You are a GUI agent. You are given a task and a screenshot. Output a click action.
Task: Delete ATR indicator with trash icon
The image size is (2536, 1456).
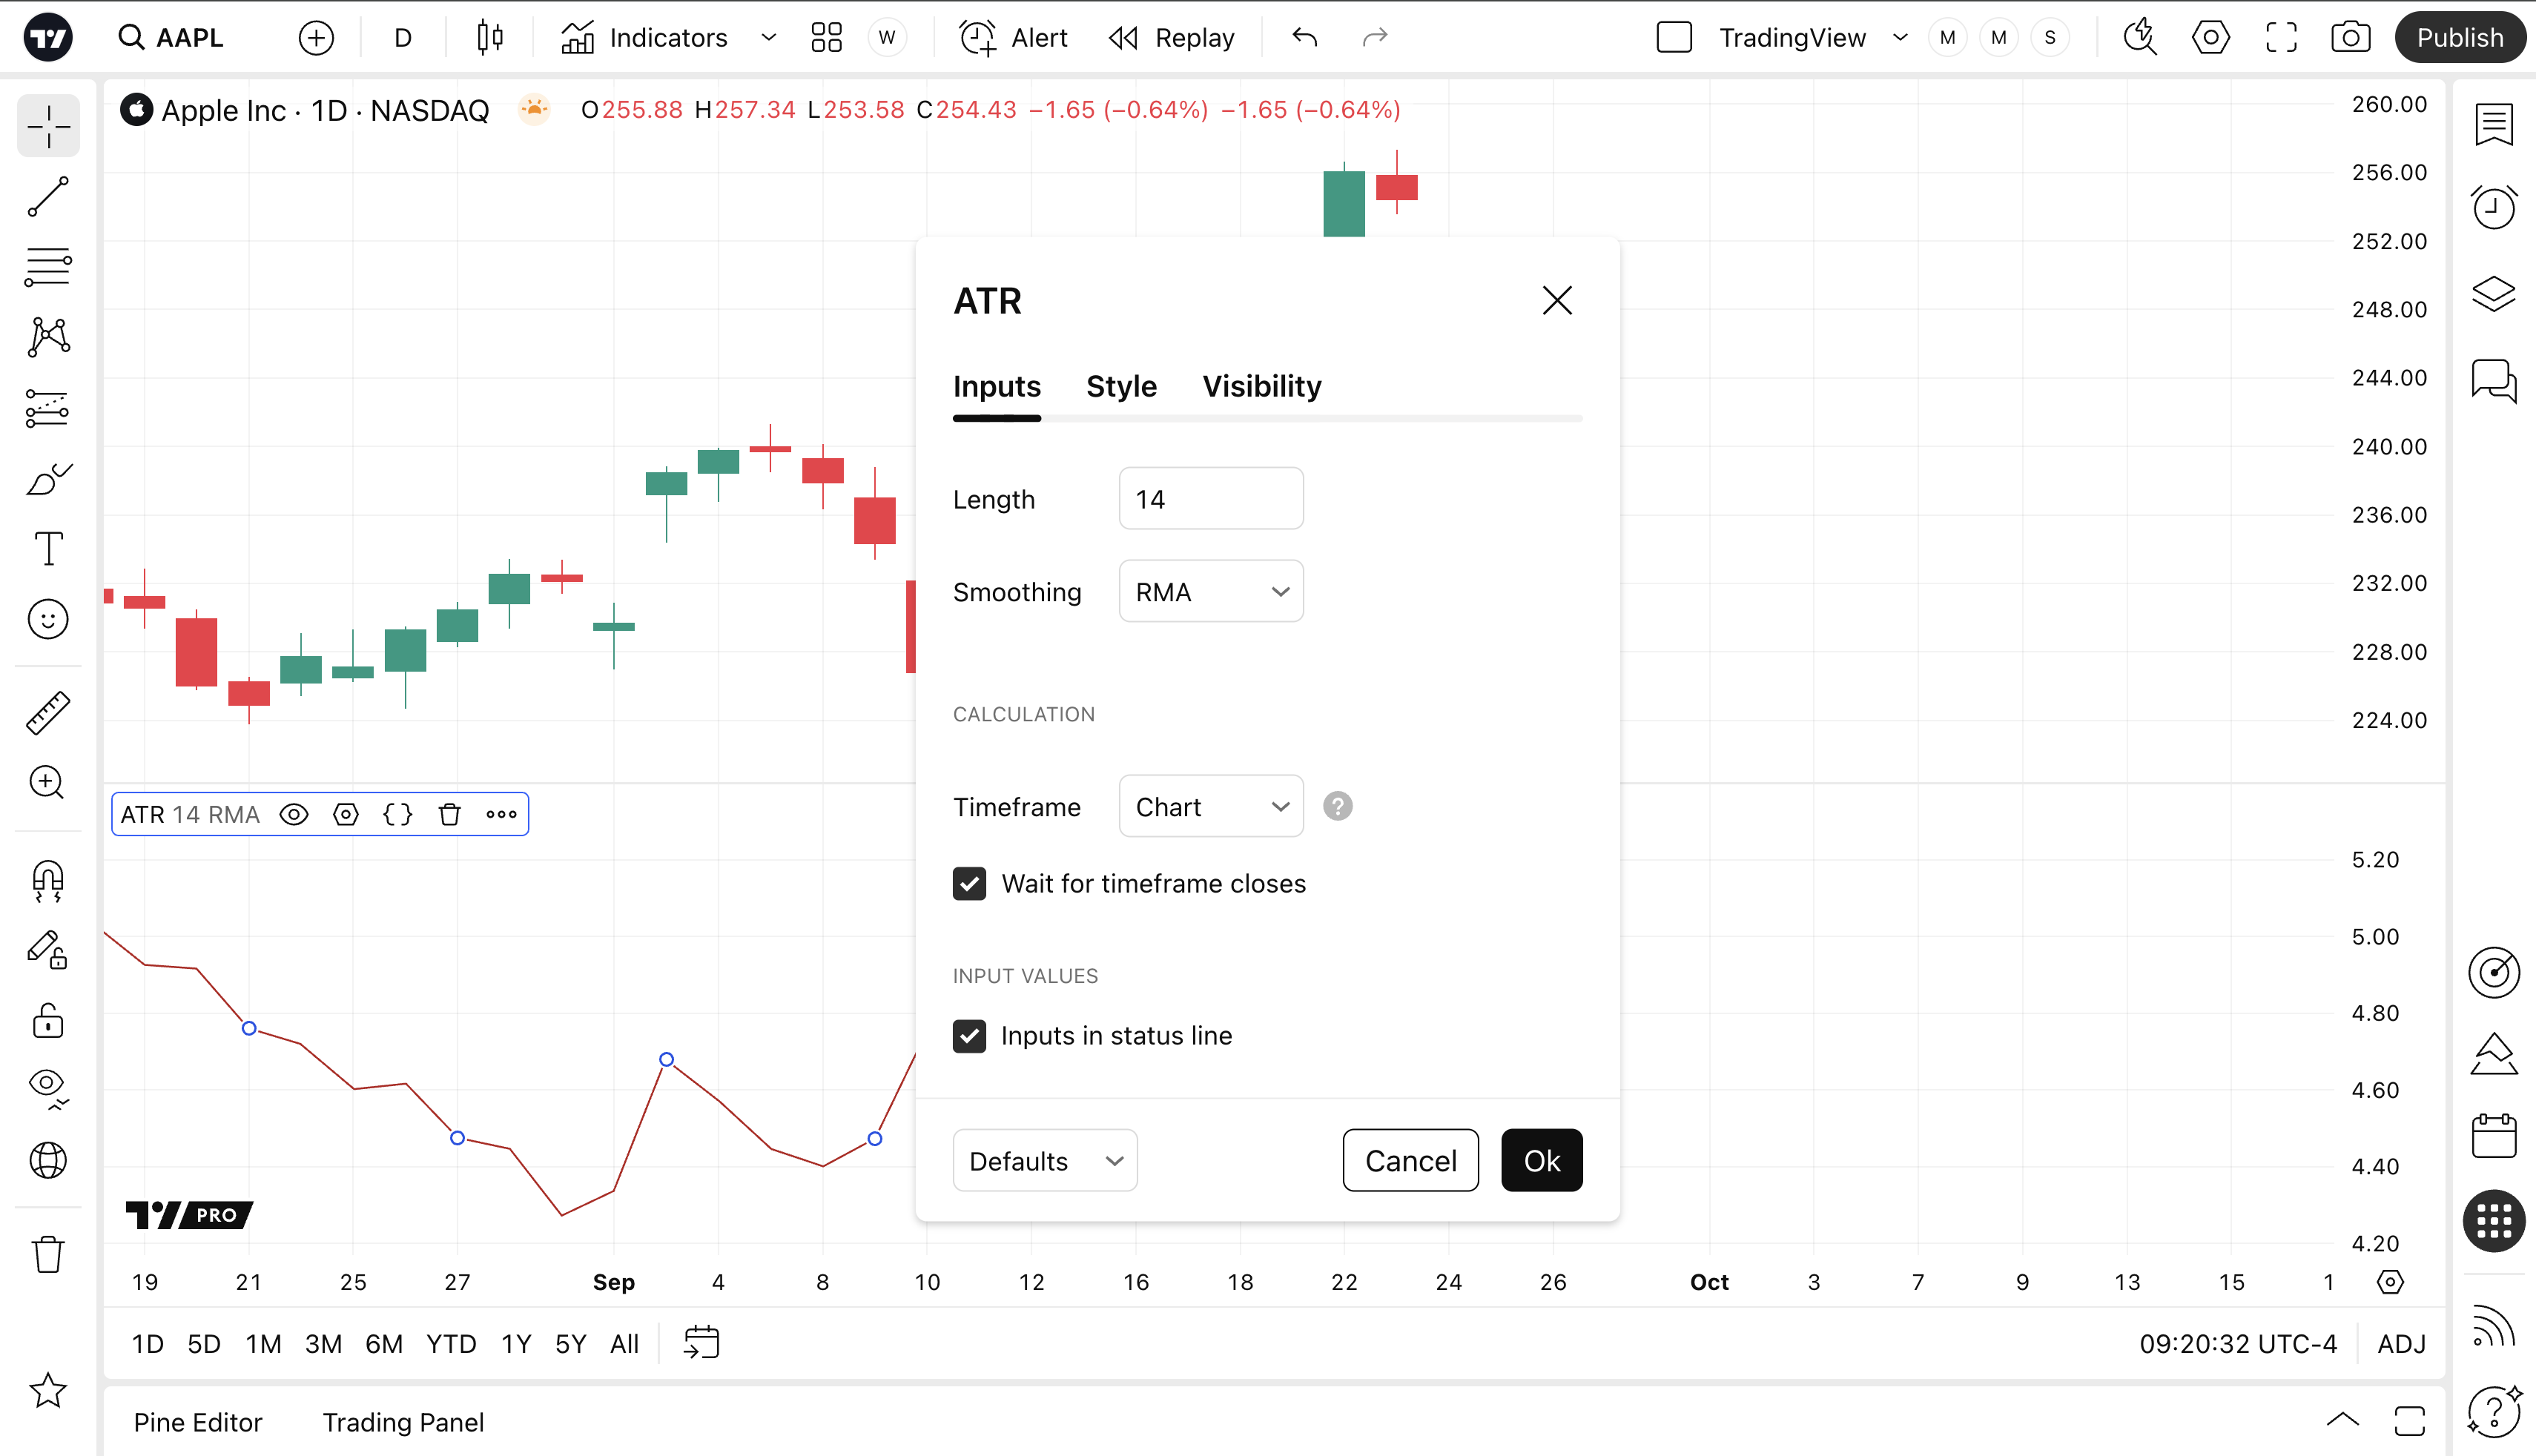point(450,814)
